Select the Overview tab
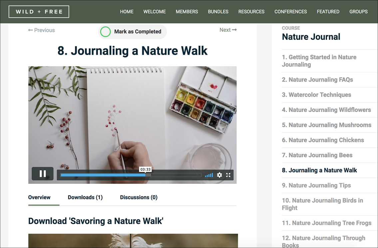Image resolution: width=378 pixels, height=248 pixels. (39, 197)
